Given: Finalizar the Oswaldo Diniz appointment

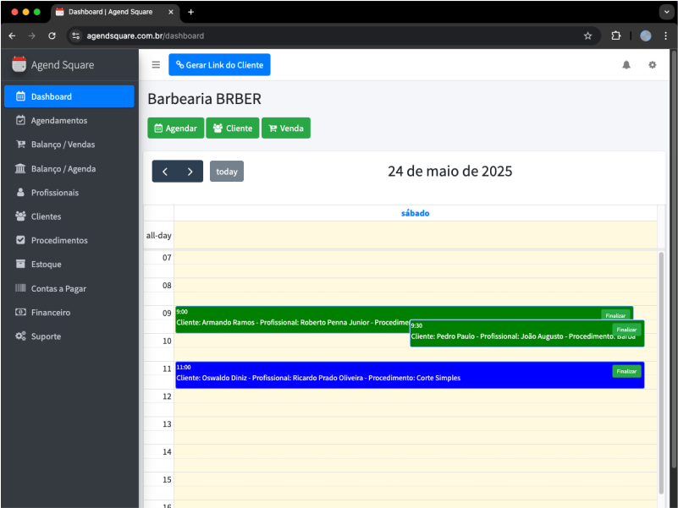Looking at the screenshot, I should click(626, 371).
